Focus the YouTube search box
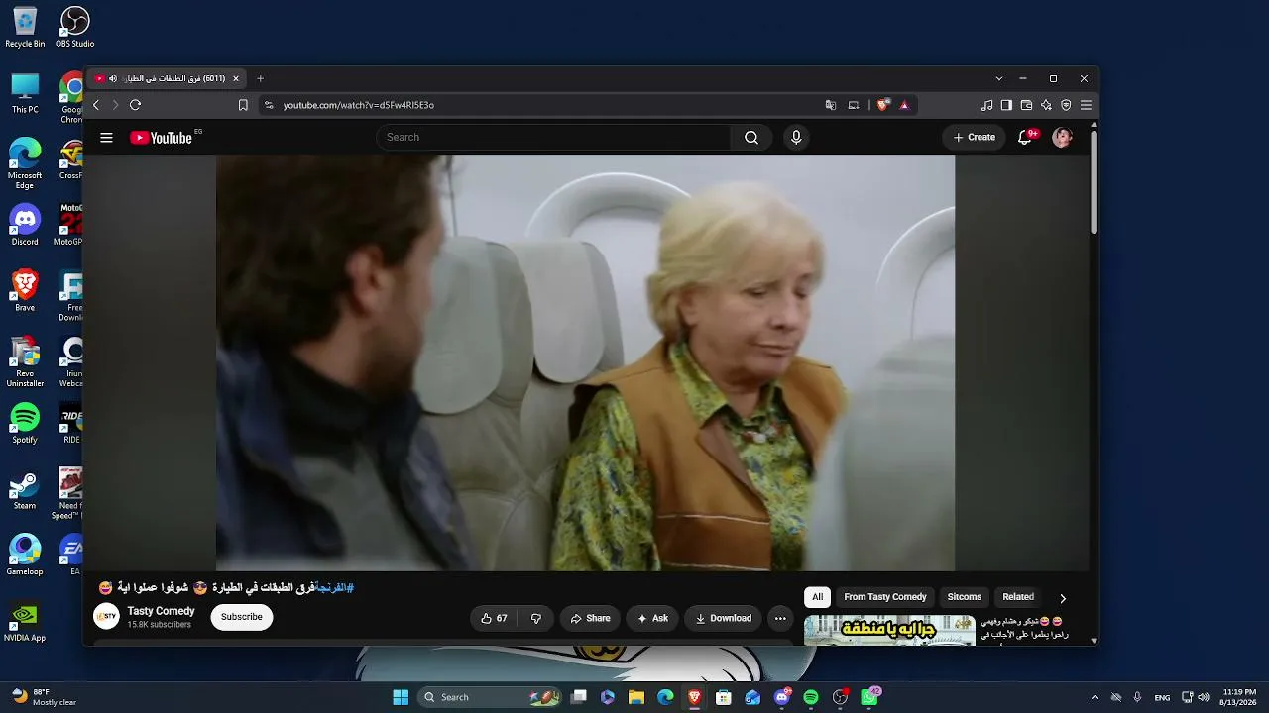 click(553, 138)
